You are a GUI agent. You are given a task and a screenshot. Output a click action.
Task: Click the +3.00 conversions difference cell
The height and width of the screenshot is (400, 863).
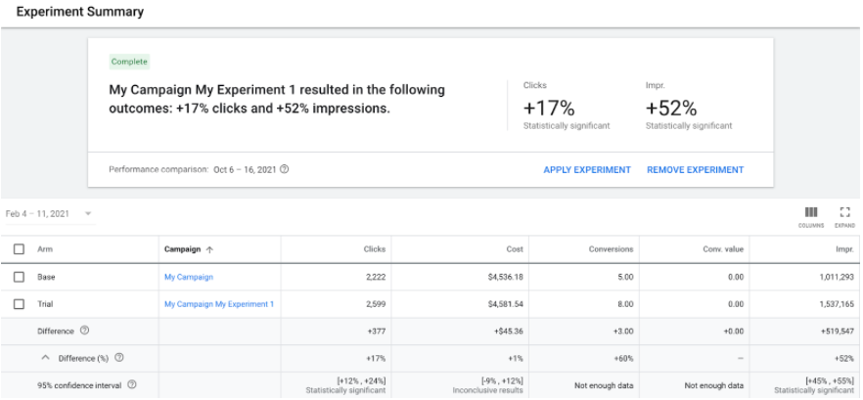(x=623, y=331)
